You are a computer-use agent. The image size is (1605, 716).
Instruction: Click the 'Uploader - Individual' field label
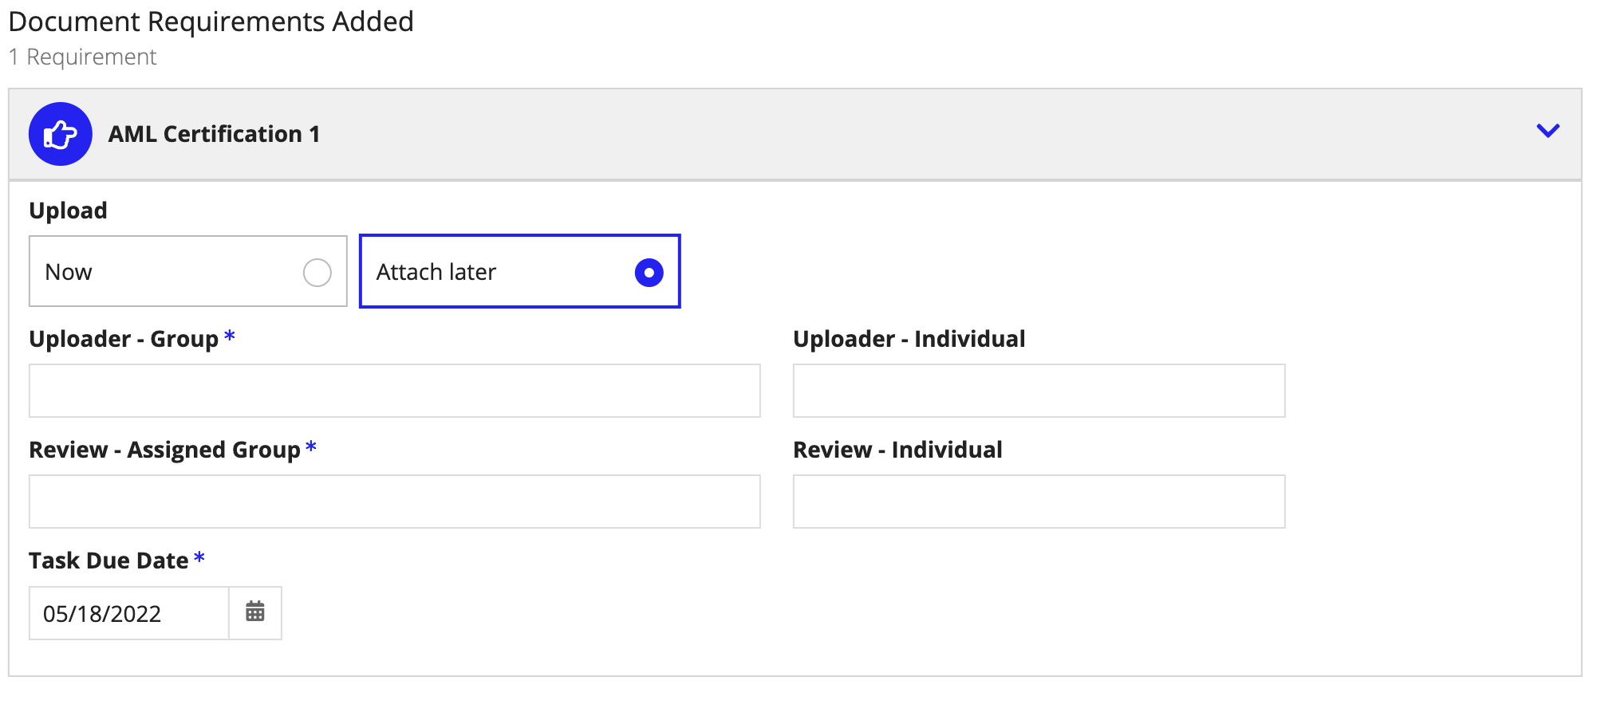(909, 339)
